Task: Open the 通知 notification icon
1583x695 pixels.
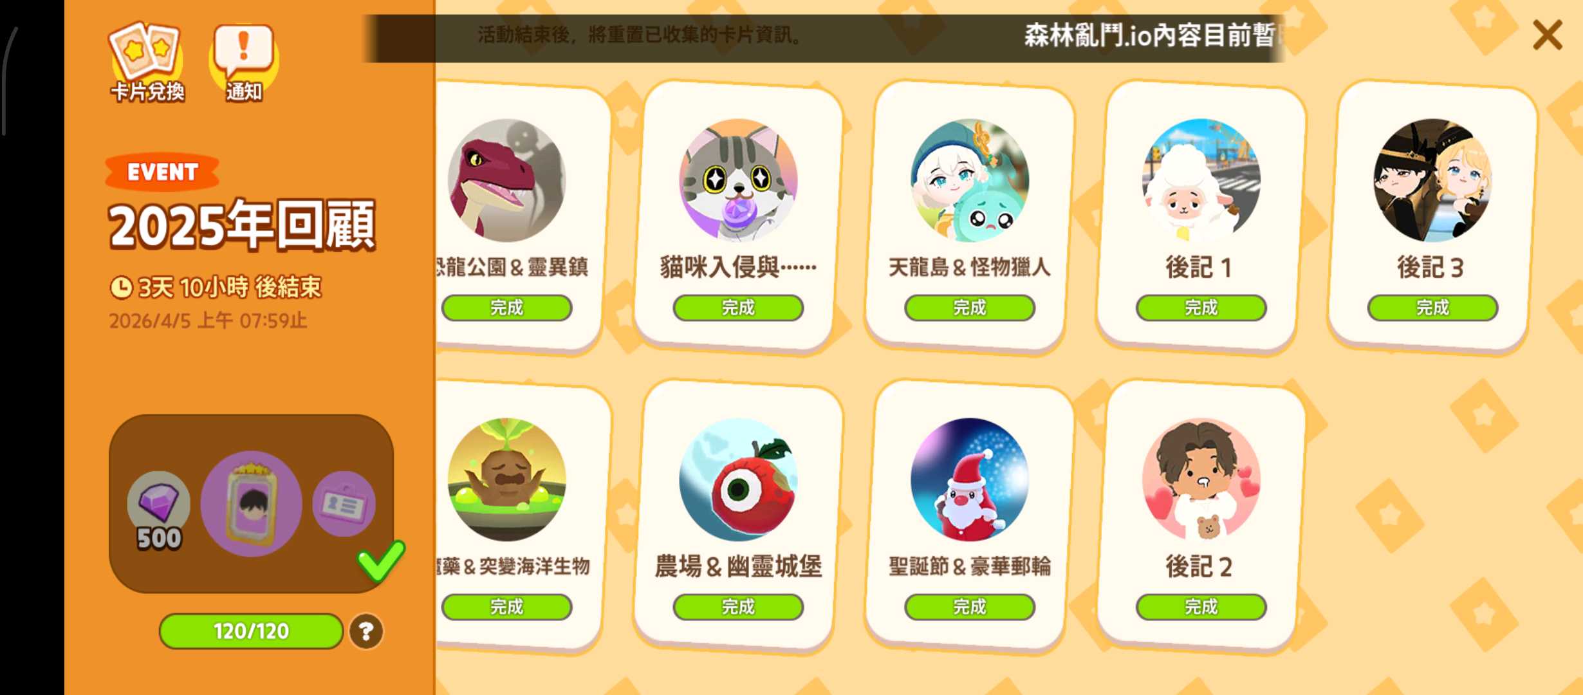Action: click(244, 62)
